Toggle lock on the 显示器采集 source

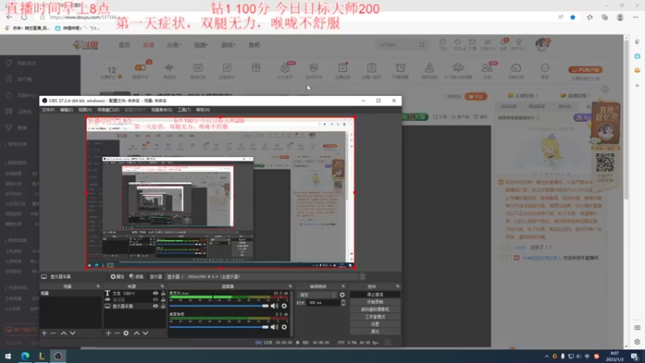click(164, 307)
